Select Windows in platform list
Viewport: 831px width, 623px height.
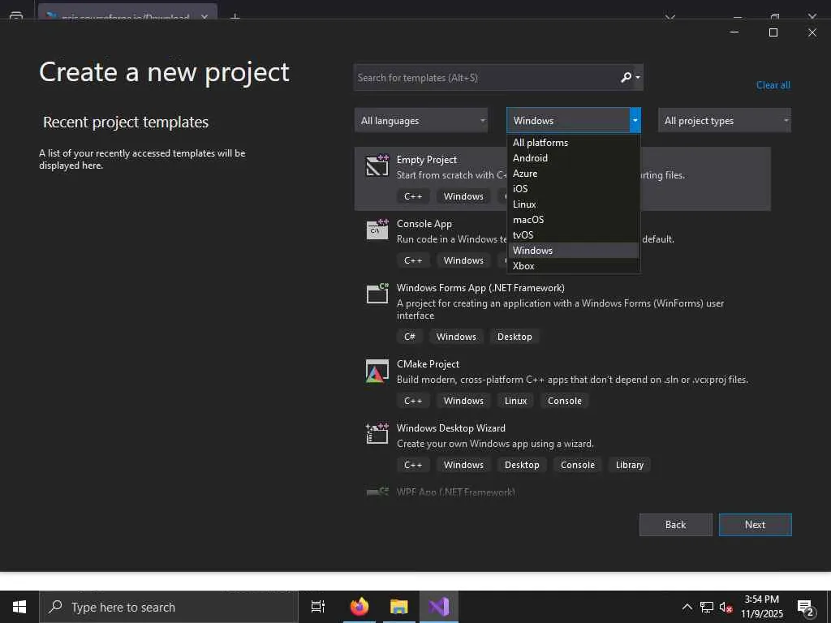click(574, 250)
